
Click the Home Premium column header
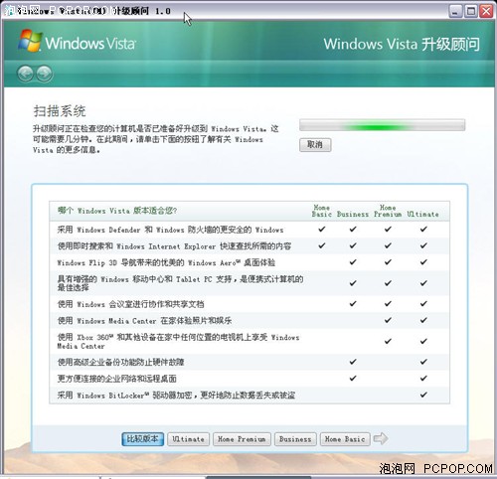pos(388,211)
